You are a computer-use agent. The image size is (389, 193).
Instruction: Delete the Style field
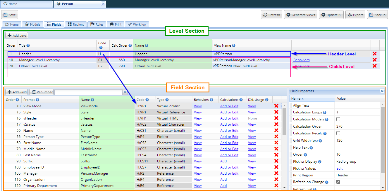pos(276,112)
